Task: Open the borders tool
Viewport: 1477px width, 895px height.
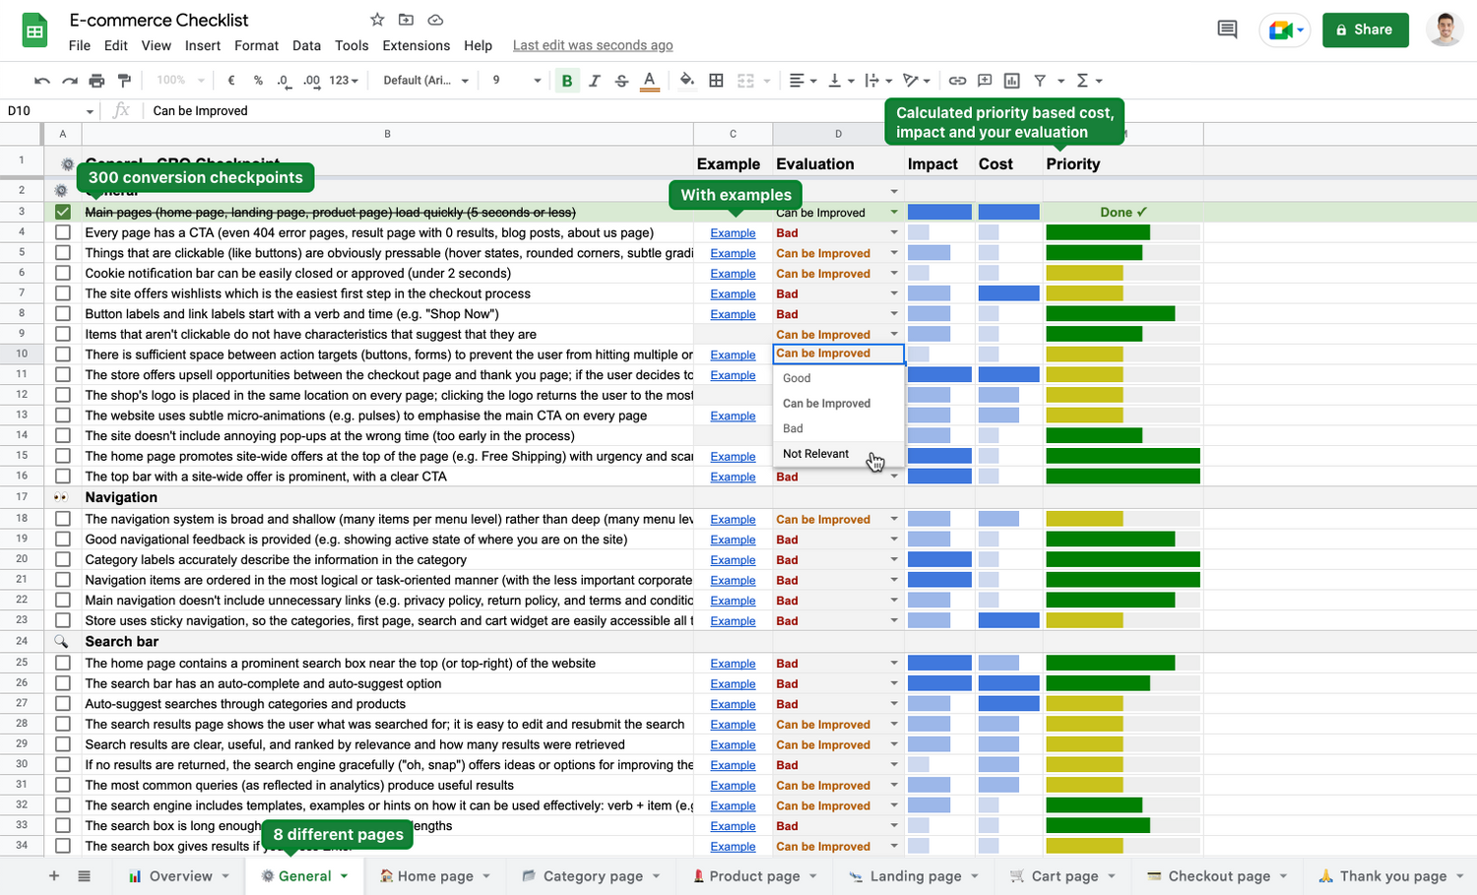Action: [717, 81]
